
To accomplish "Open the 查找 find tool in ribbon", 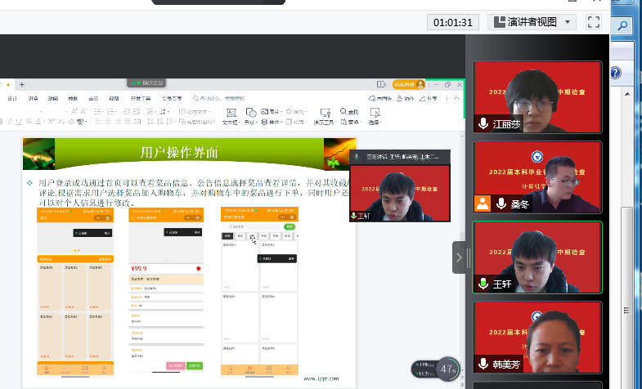I will point(350,113).
